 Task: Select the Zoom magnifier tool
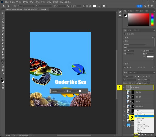3,73
